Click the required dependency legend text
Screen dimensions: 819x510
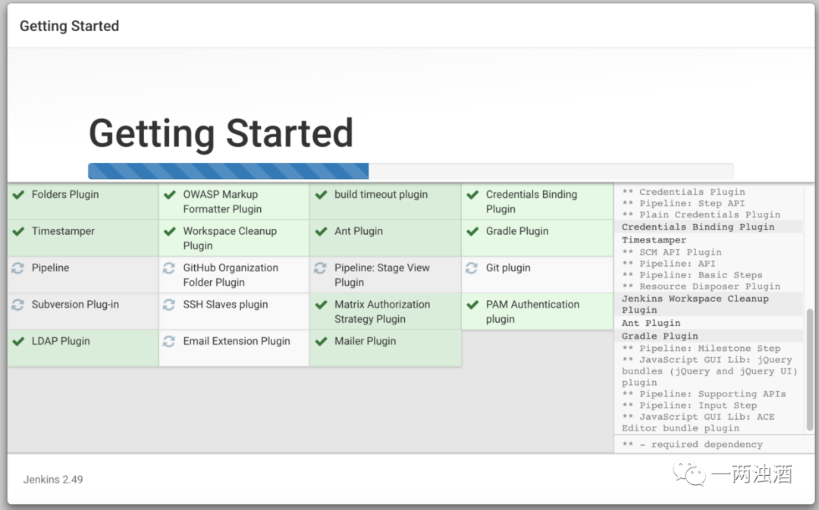click(692, 444)
